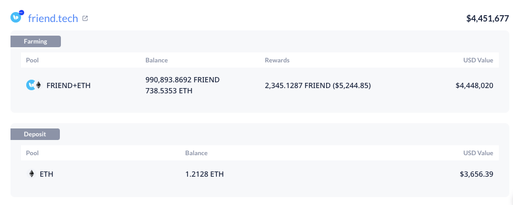Open the external link icon beside friend.tech
The height and width of the screenshot is (205, 513).
point(85,18)
